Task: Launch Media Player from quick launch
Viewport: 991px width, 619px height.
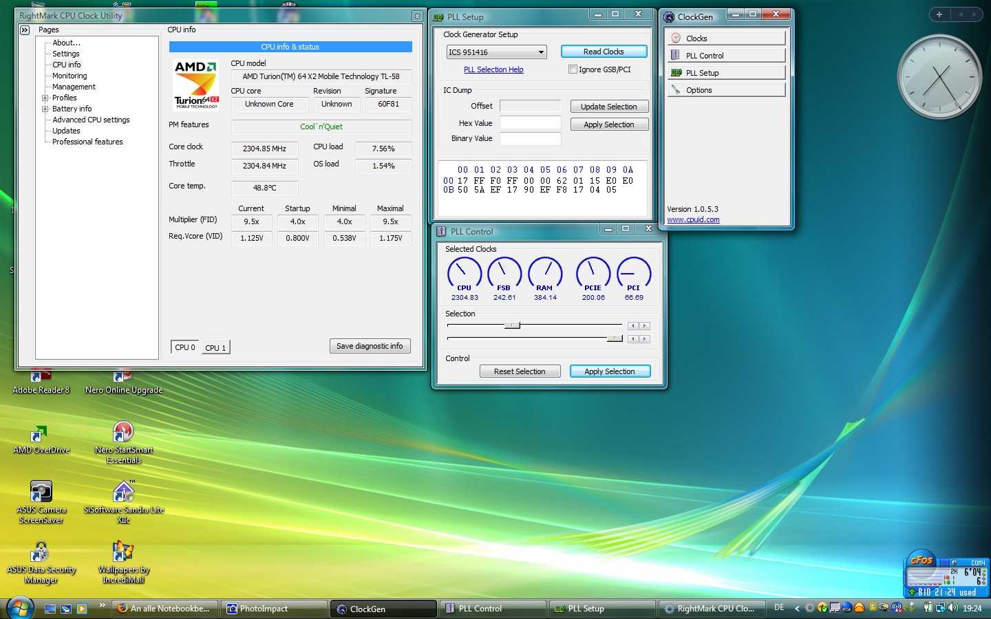Action: tap(82, 609)
